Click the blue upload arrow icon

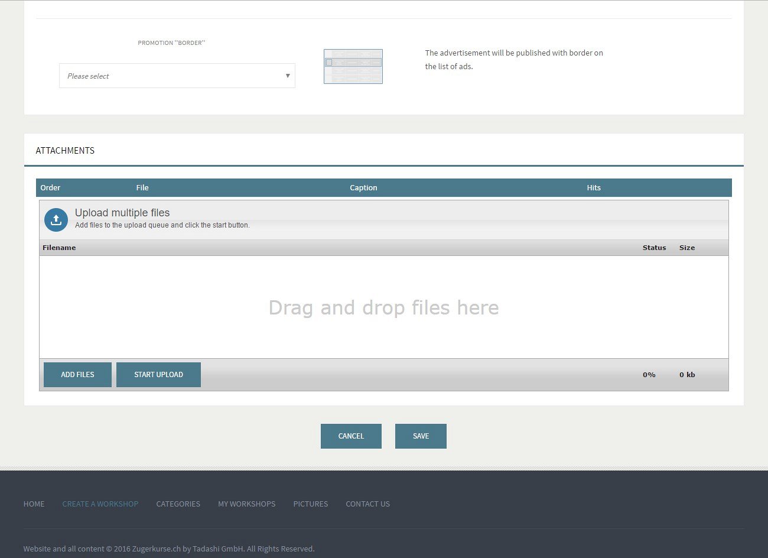coord(56,220)
